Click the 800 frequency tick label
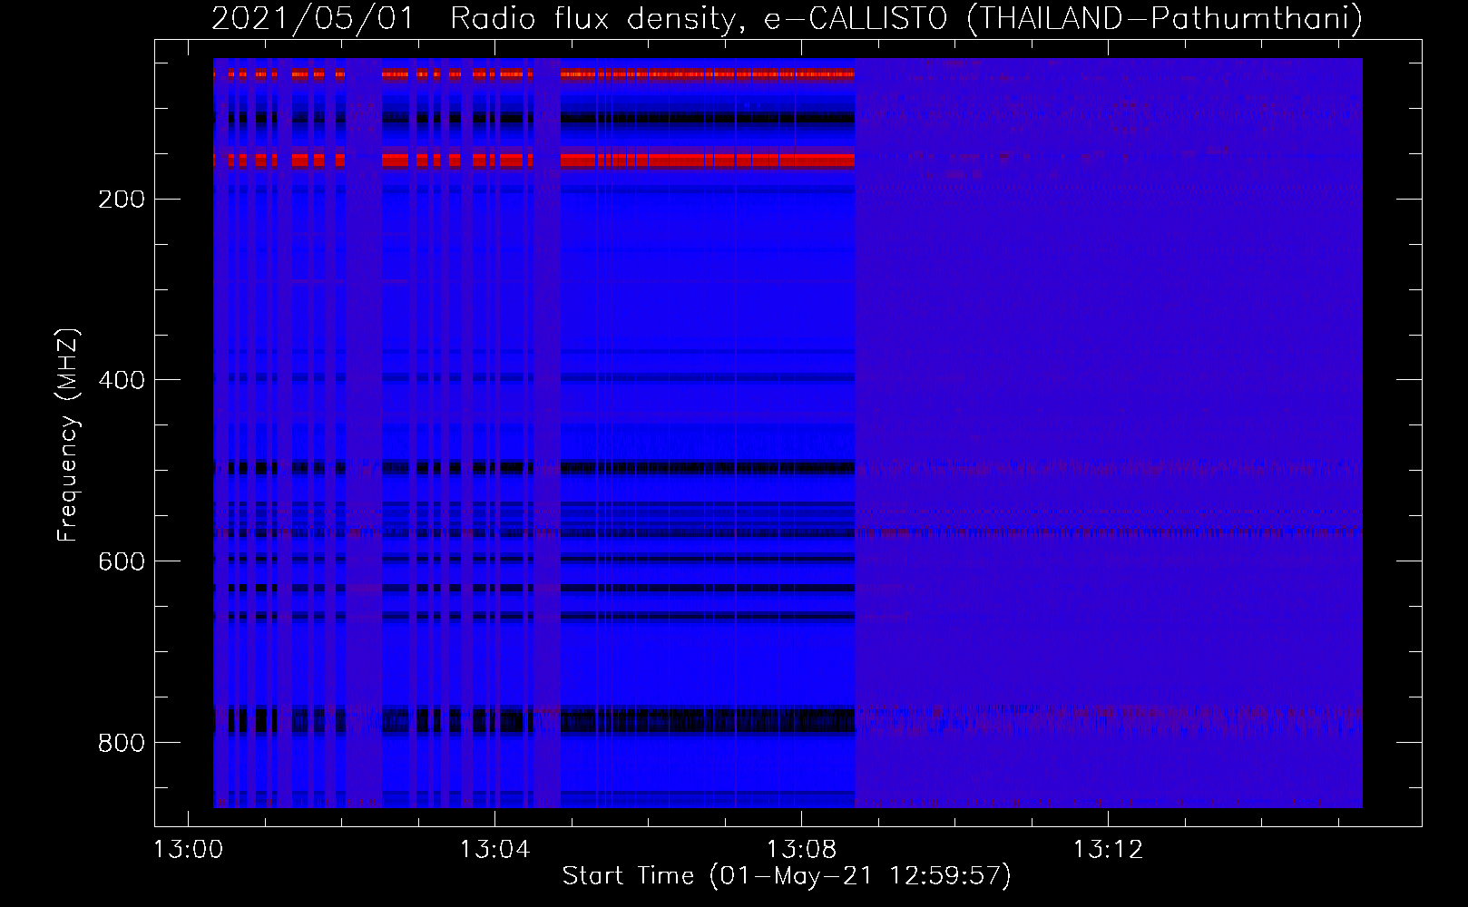Image resolution: width=1468 pixels, height=907 pixels. pos(121,744)
